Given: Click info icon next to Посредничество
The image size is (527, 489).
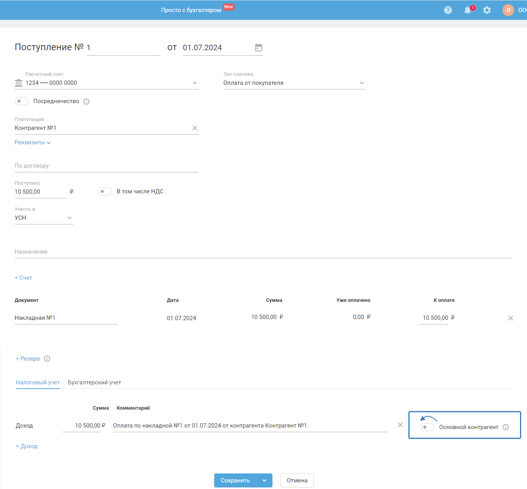Looking at the screenshot, I should [x=86, y=102].
